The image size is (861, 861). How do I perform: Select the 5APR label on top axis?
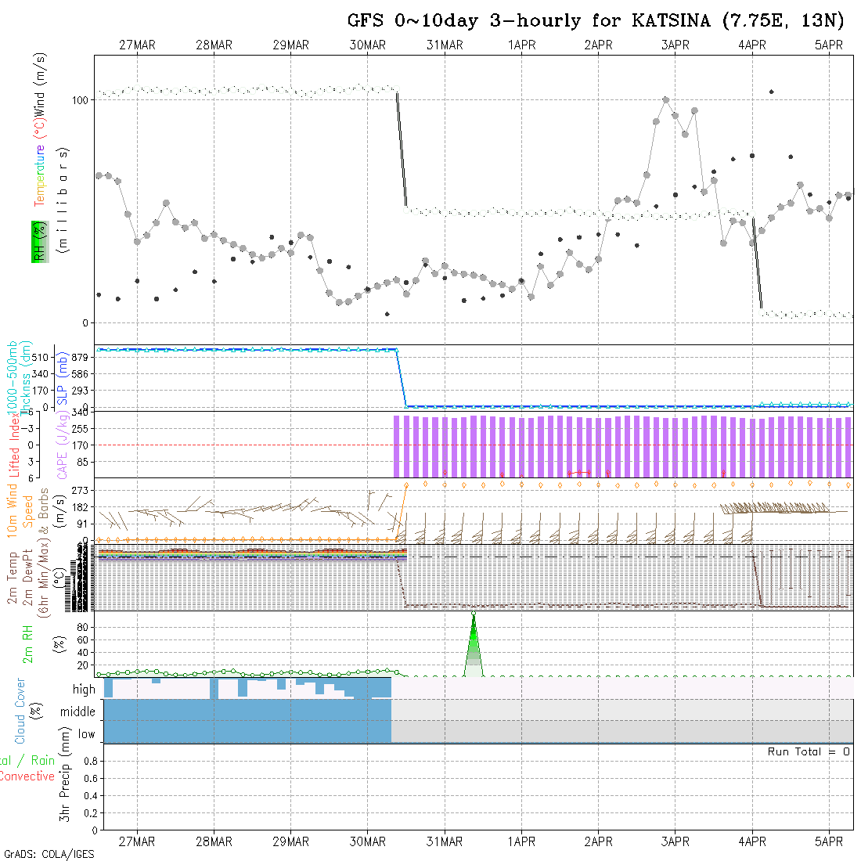click(x=828, y=45)
